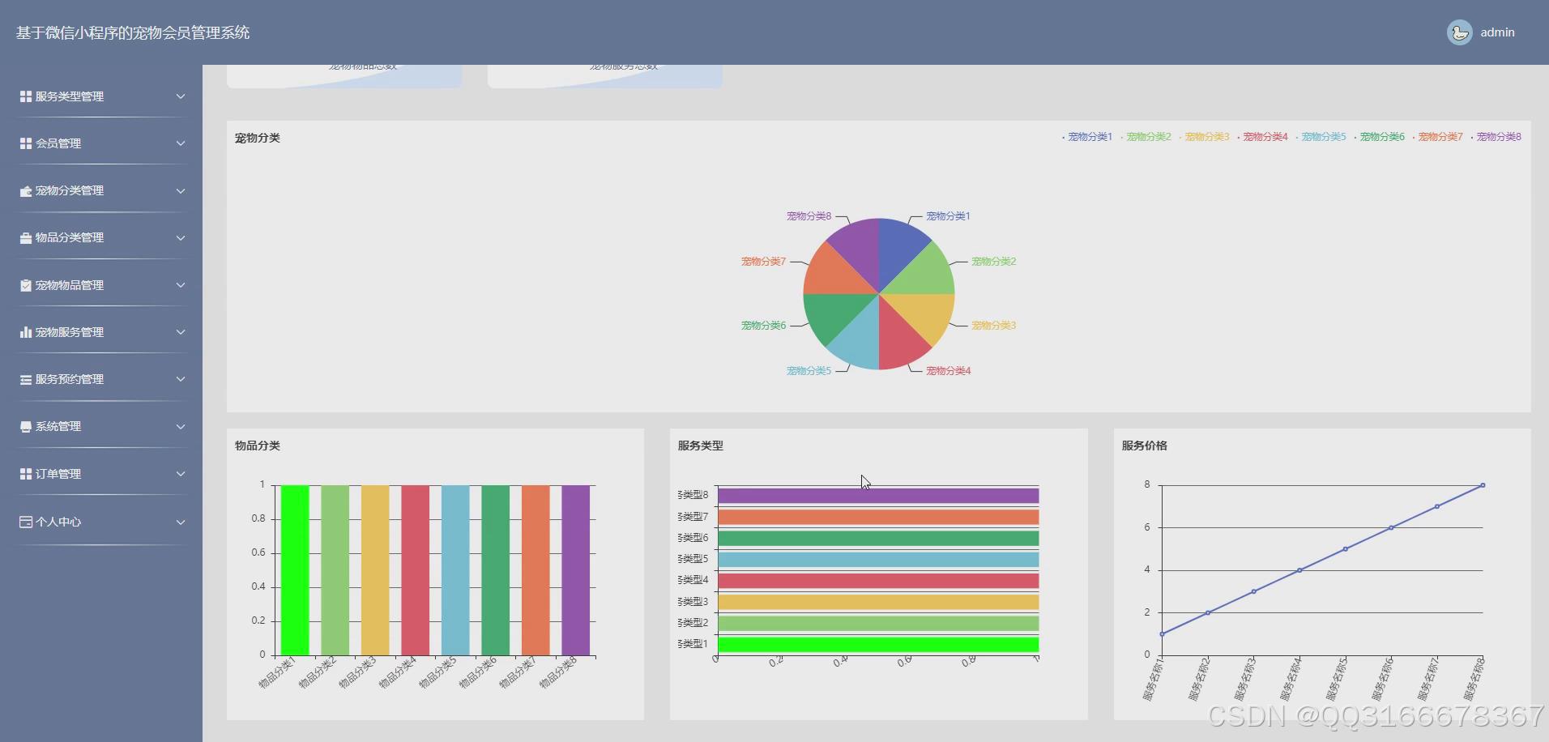Click the list icon beside 服务预约管理

tap(26, 379)
